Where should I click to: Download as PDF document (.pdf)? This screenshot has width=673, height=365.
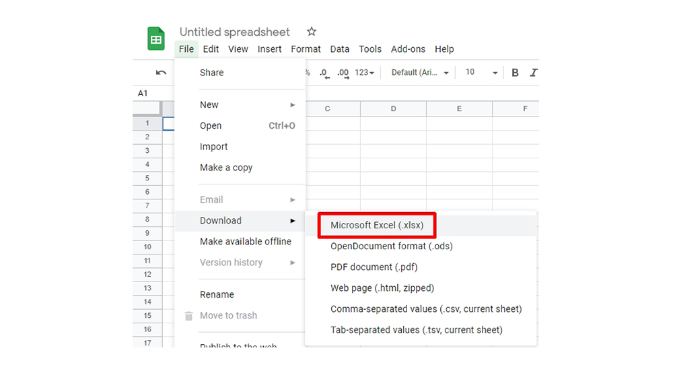coord(421,267)
